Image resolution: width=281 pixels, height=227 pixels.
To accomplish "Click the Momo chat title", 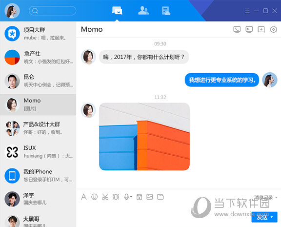I will [x=92, y=29].
